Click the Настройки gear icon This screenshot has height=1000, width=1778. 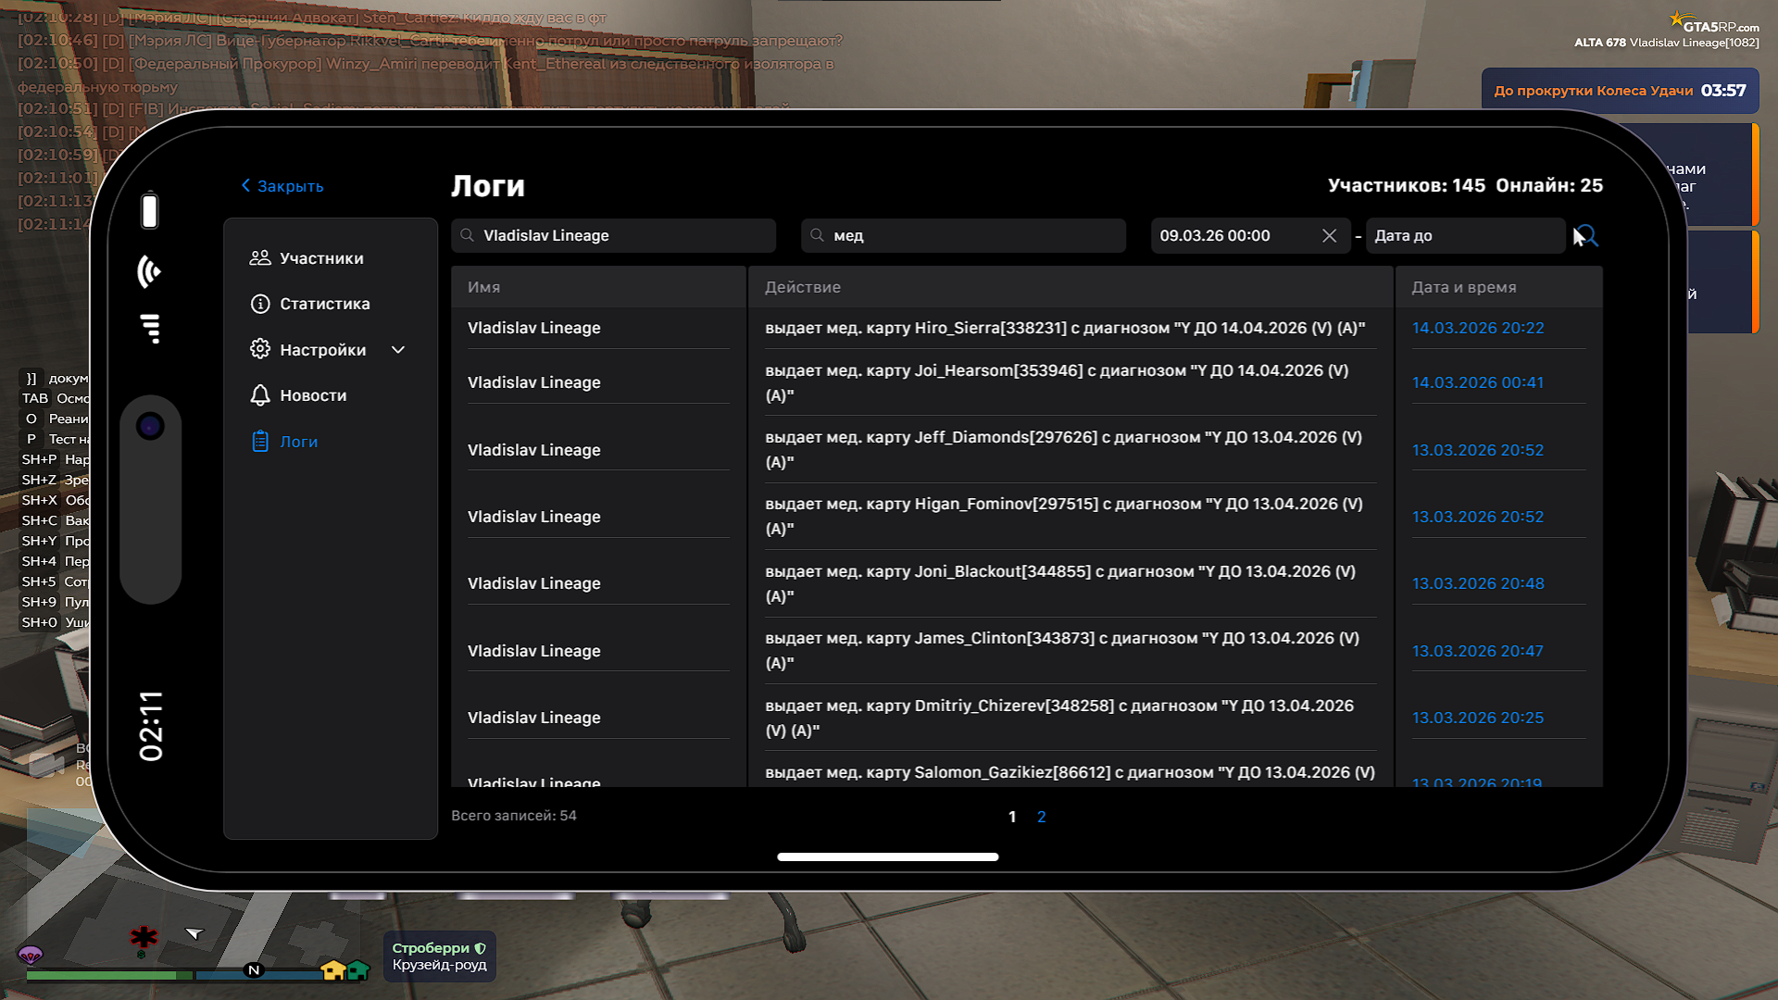(x=260, y=349)
